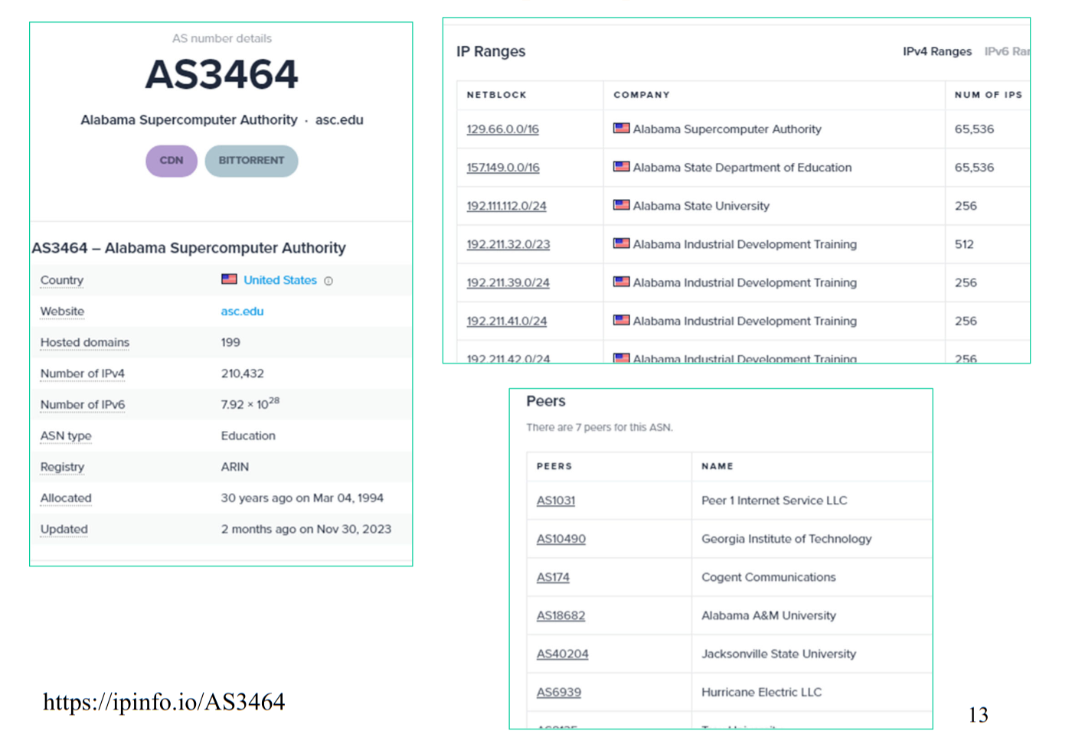Open netblock 129.66.0.0/16
Image resolution: width=1072 pixels, height=747 pixels.
click(502, 129)
